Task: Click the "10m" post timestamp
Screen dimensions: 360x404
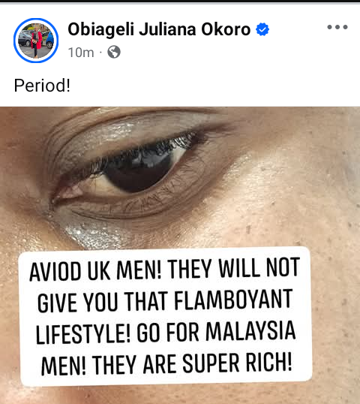Action: [x=81, y=53]
